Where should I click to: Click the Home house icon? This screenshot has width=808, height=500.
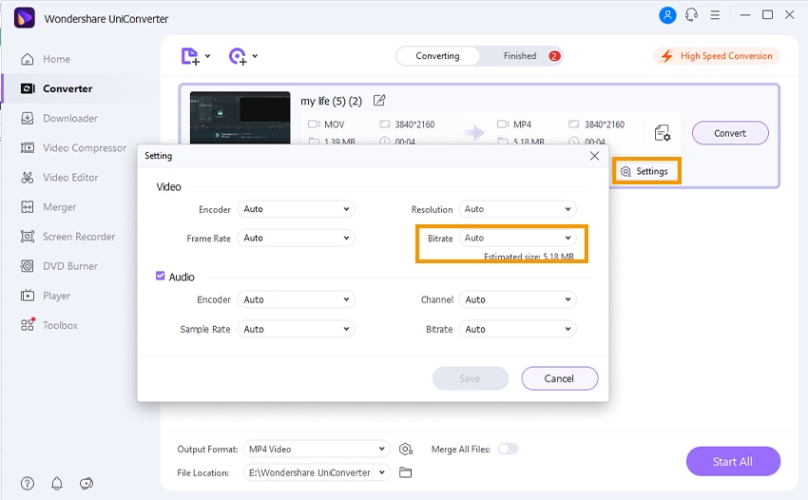coord(28,59)
